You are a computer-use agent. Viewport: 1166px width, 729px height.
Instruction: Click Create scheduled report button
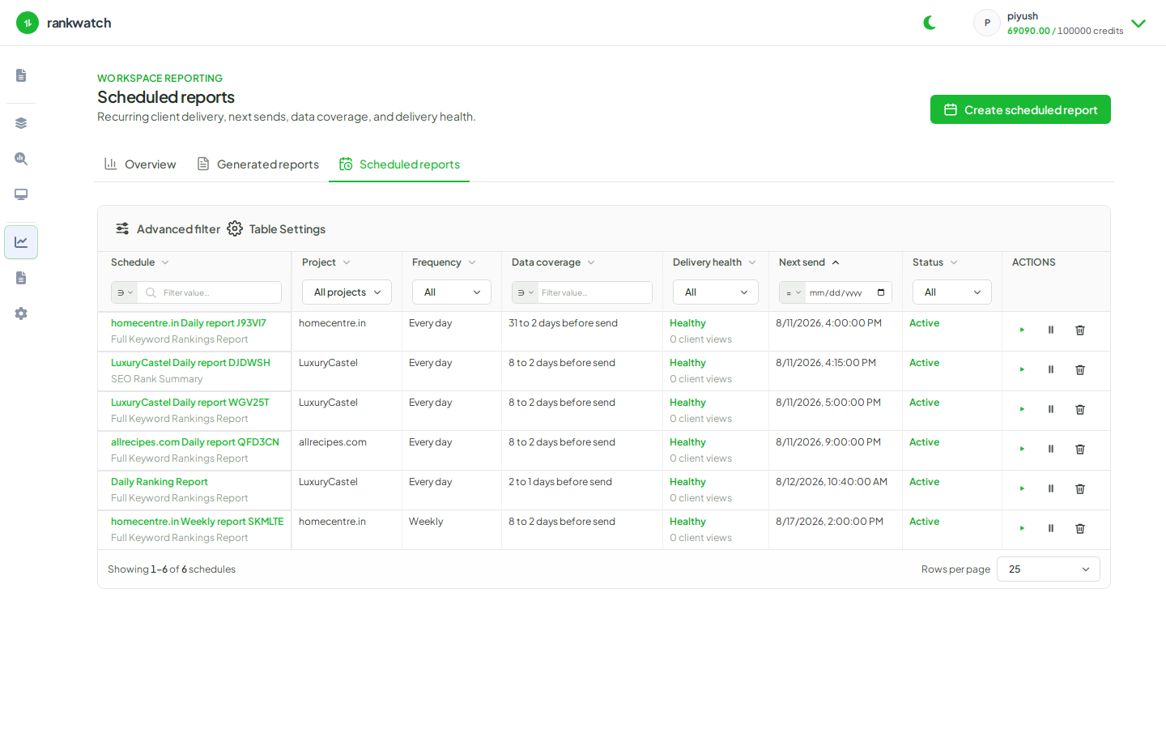tap(1020, 109)
